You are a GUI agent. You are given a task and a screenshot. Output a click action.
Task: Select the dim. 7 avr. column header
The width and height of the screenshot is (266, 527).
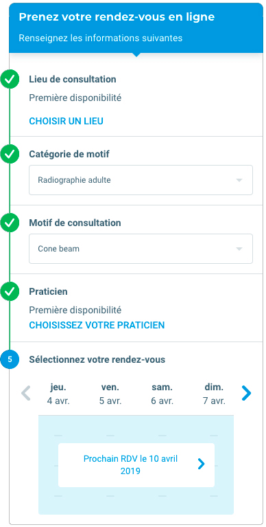pyautogui.click(x=214, y=394)
